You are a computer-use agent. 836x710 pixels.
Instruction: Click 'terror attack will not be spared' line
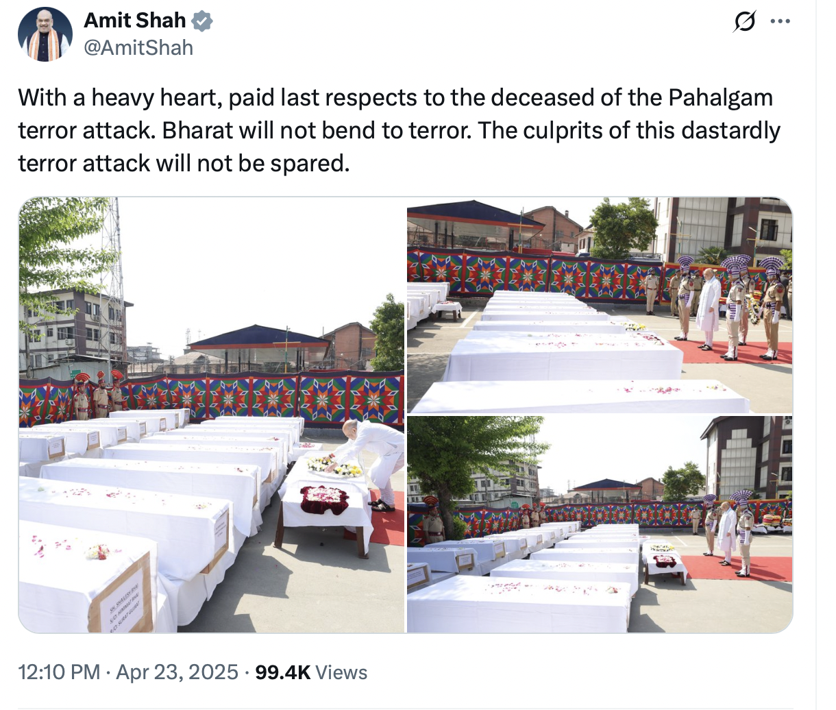[x=184, y=163]
